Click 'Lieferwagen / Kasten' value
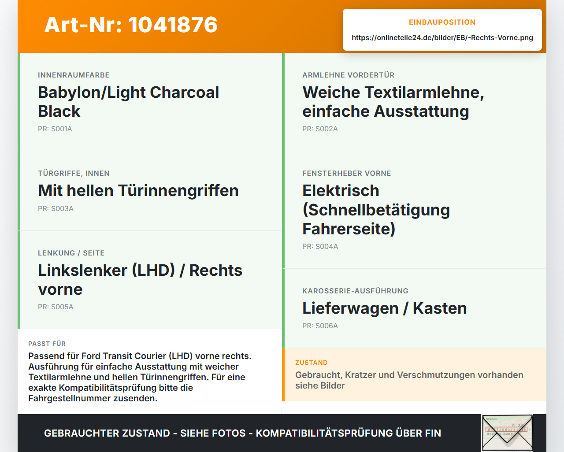Screen dimensions: 564x452 [x=384, y=308]
